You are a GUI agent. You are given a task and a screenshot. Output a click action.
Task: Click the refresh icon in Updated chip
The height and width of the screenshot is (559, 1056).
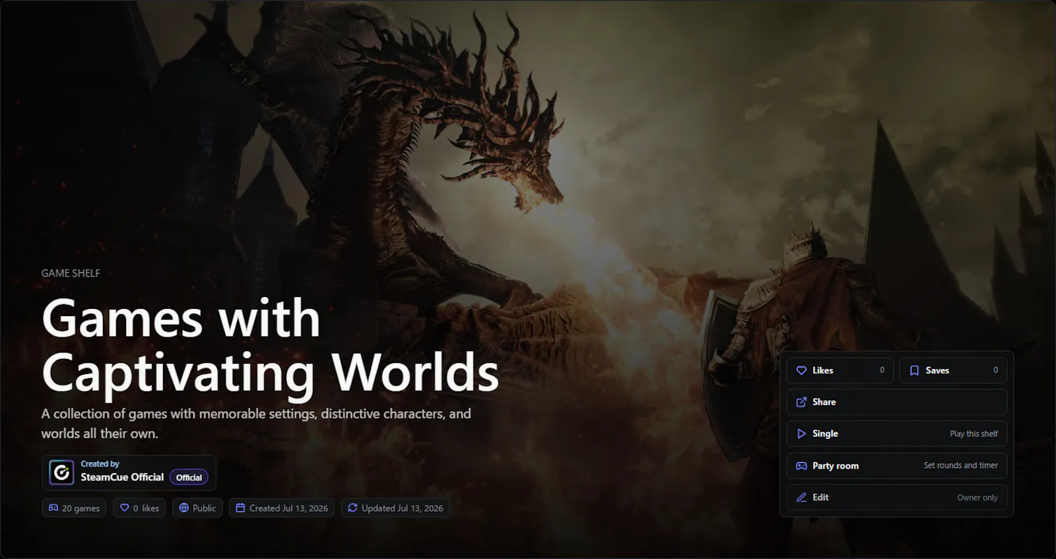[352, 508]
